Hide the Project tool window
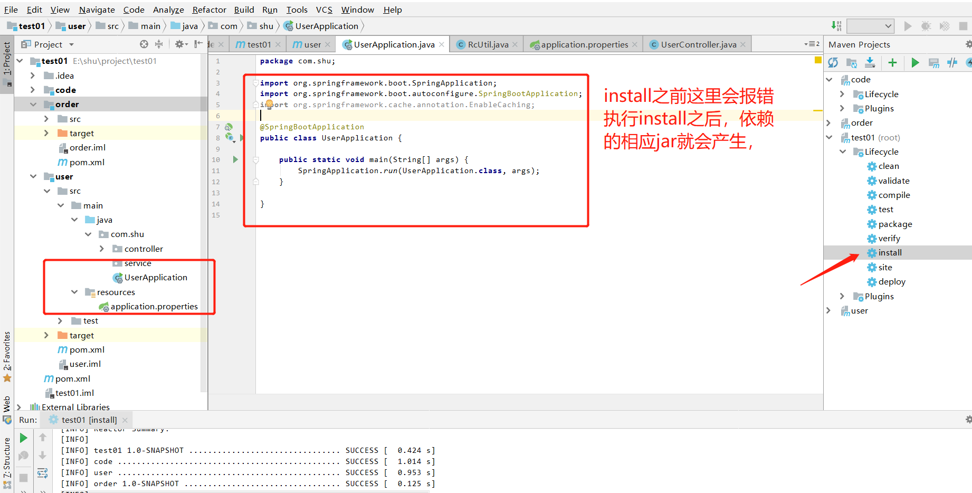This screenshot has width=972, height=493. 198,44
